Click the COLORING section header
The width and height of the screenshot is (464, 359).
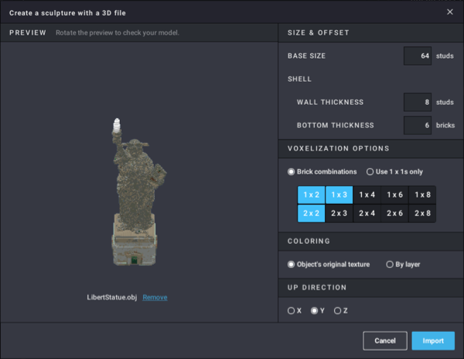coord(309,241)
